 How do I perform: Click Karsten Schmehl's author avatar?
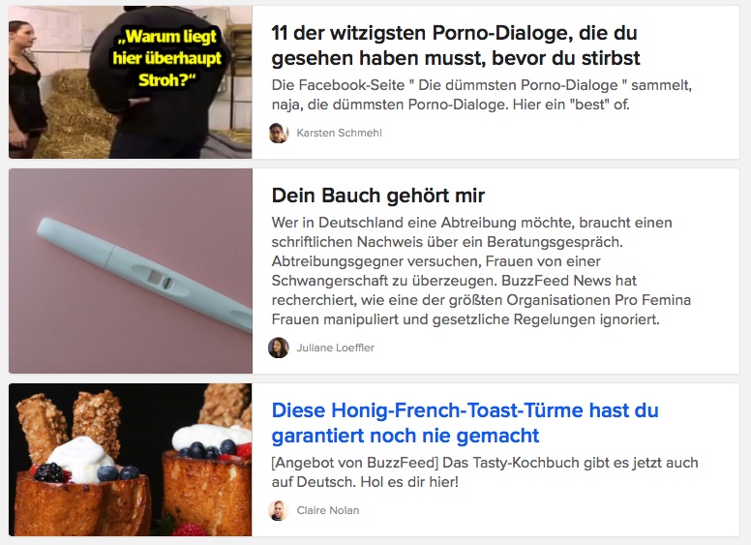click(279, 133)
